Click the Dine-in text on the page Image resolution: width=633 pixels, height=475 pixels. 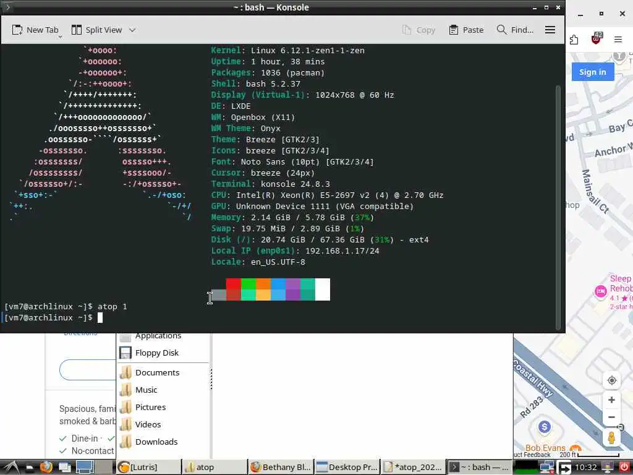click(x=85, y=439)
